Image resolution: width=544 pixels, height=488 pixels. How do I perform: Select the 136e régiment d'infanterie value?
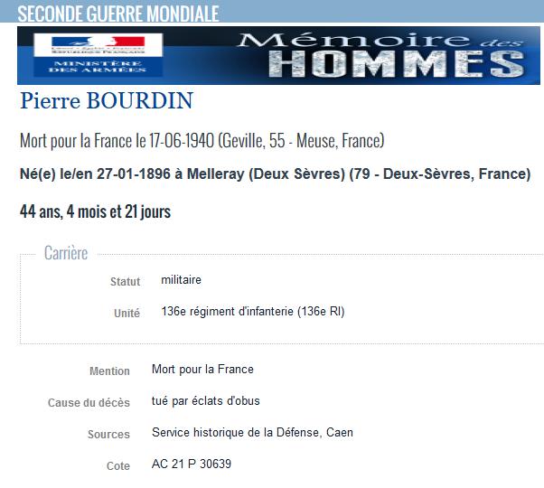click(x=253, y=312)
